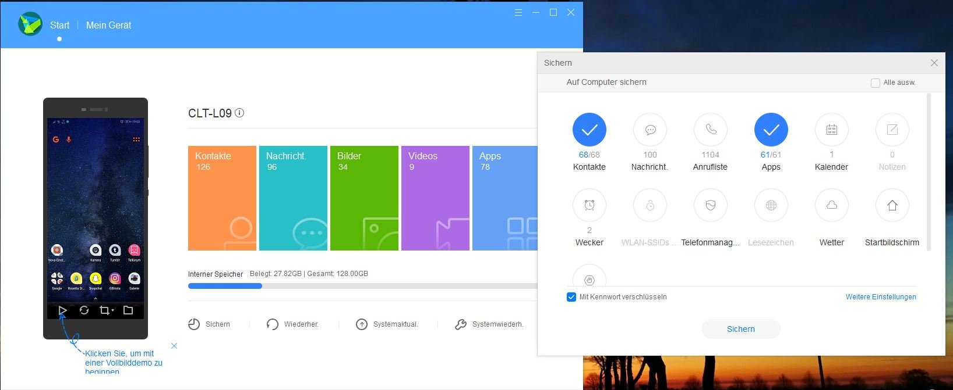Screen dimensions: 953x390
Task: Select Nachricht. for backup
Action: pyautogui.click(x=650, y=130)
